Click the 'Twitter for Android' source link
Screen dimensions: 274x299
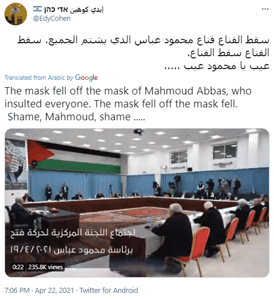tap(109, 291)
